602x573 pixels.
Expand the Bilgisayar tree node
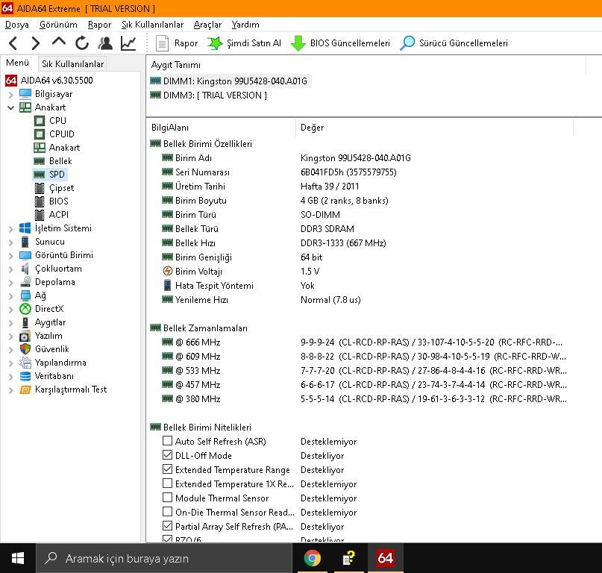click(x=10, y=94)
